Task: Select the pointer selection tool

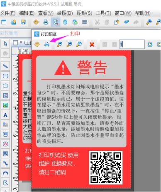Action: pos(5,44)
